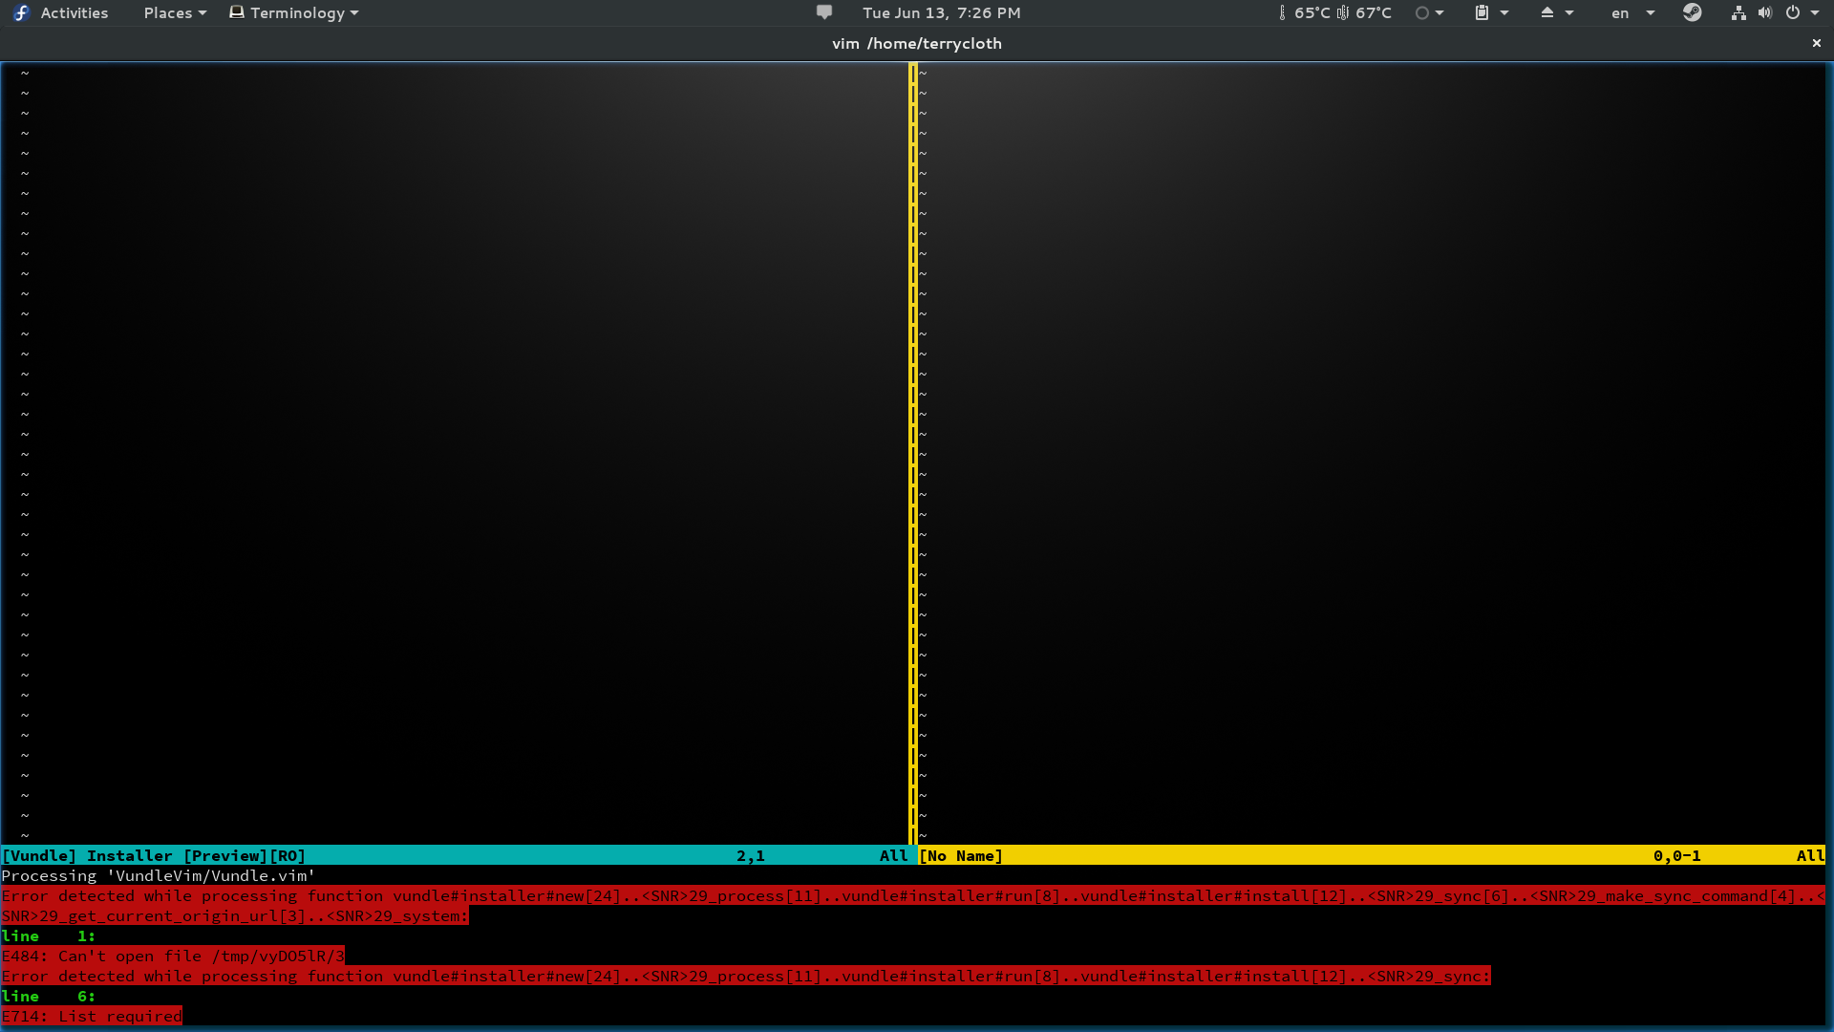The width and height of the screenshot is (1834, 1032).
Task: Click the 'SNR>29_get_current_origin_url[3]' error line
Action: coord(235,915)
